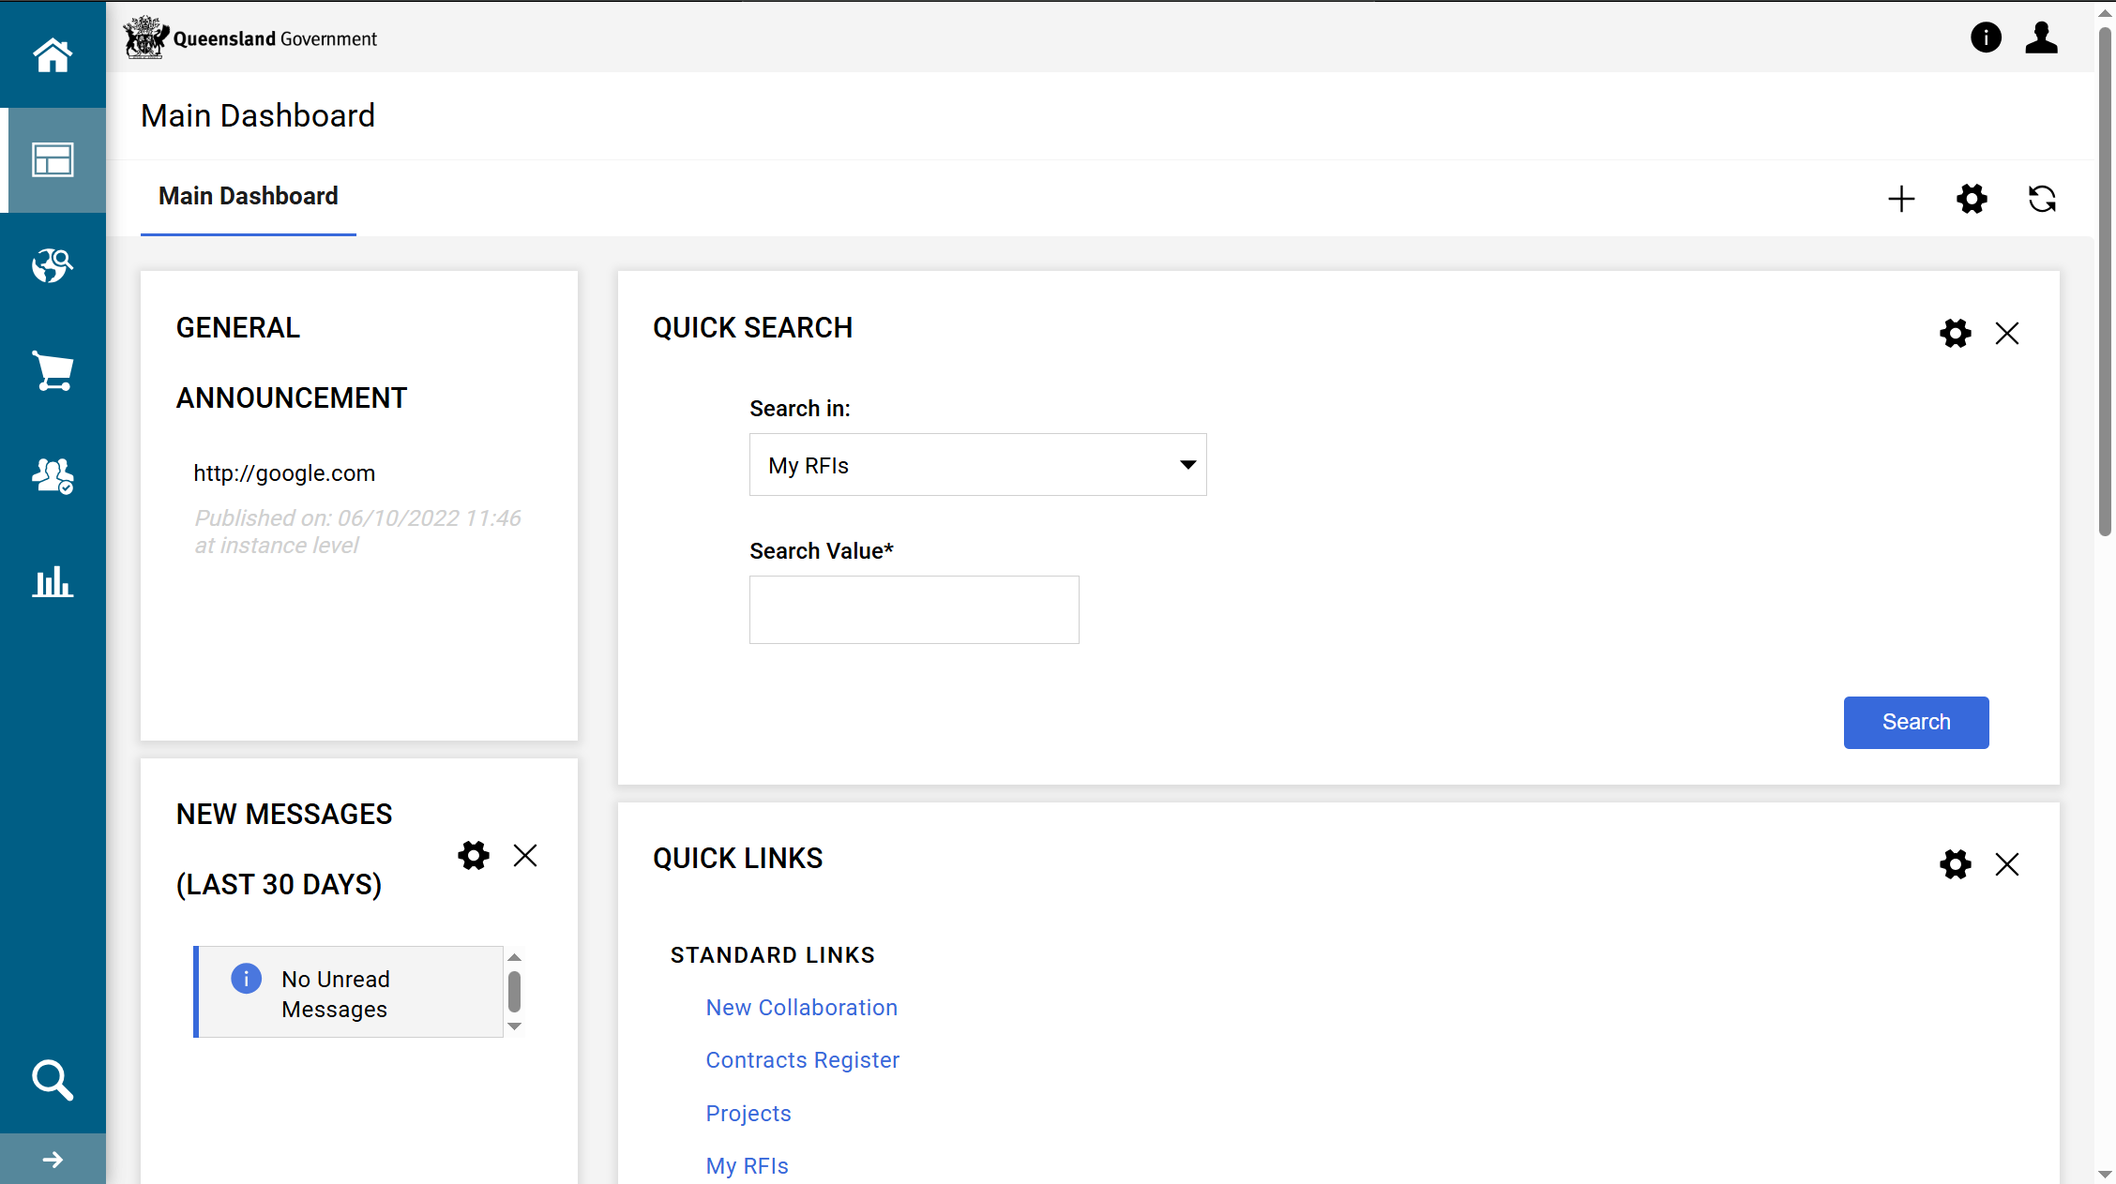Open dashboard settings gear beside plus icon
This screenshot has width=2116, height=1184.
point(1972,199)
